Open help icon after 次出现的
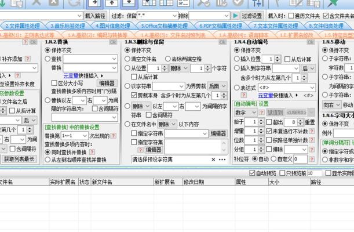Screen dimensions: 354x232 (x=114, y=136)
